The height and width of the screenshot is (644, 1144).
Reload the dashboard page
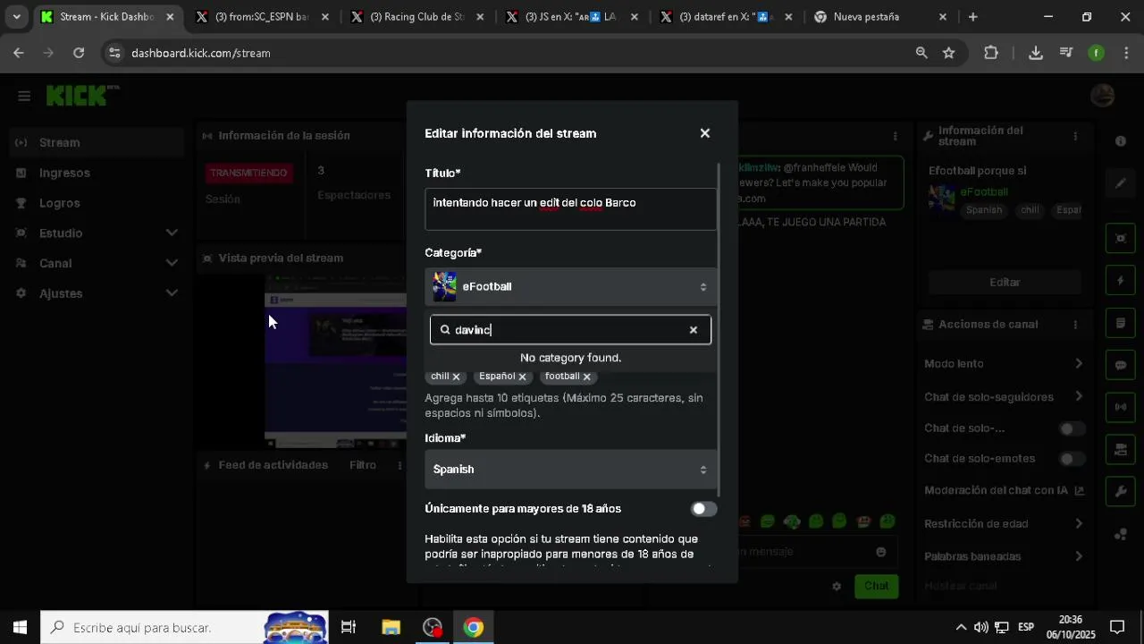(x=79, y=53)
